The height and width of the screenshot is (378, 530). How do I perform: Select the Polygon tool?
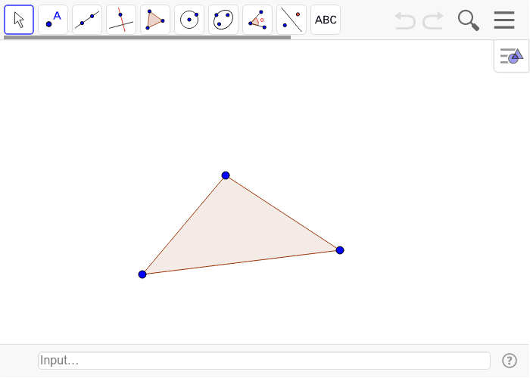click(155, 20)
